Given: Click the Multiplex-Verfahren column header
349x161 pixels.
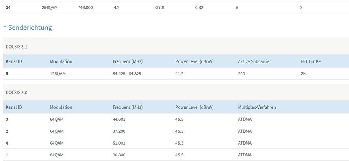Looking at the screenshot, I should click(x=257, y=107).
